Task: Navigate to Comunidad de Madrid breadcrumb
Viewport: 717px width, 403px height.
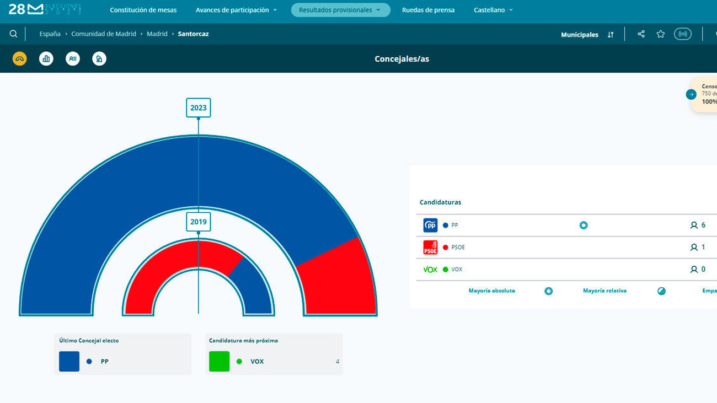Action: click(104, 34)
